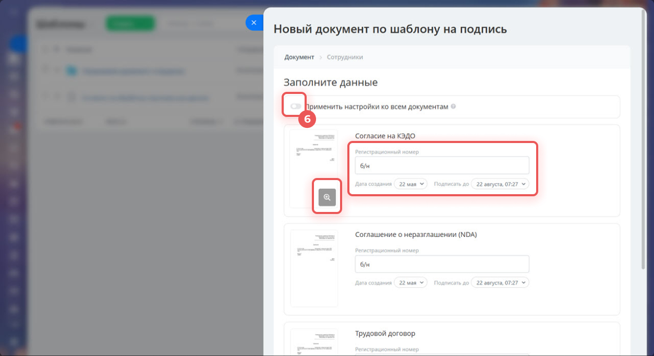Click the Трудовой договор document thumbnail
Image resolution: width=654 pixels, height=356 pixels.
314,342
